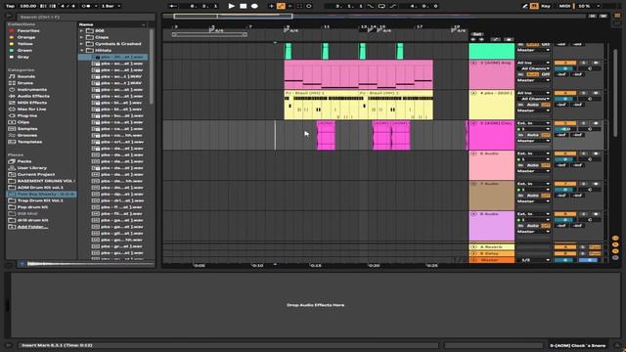Open the yellow pibs track's Master output dropdown
The height and width of the screenshot is (352, 626).
[533, 110]
